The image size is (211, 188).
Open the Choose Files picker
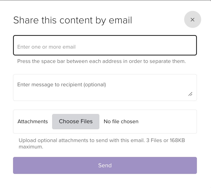tap(76, 122)
